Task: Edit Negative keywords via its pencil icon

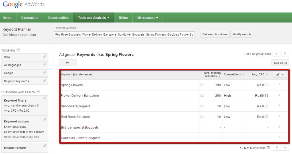Action: pos(45,80)
